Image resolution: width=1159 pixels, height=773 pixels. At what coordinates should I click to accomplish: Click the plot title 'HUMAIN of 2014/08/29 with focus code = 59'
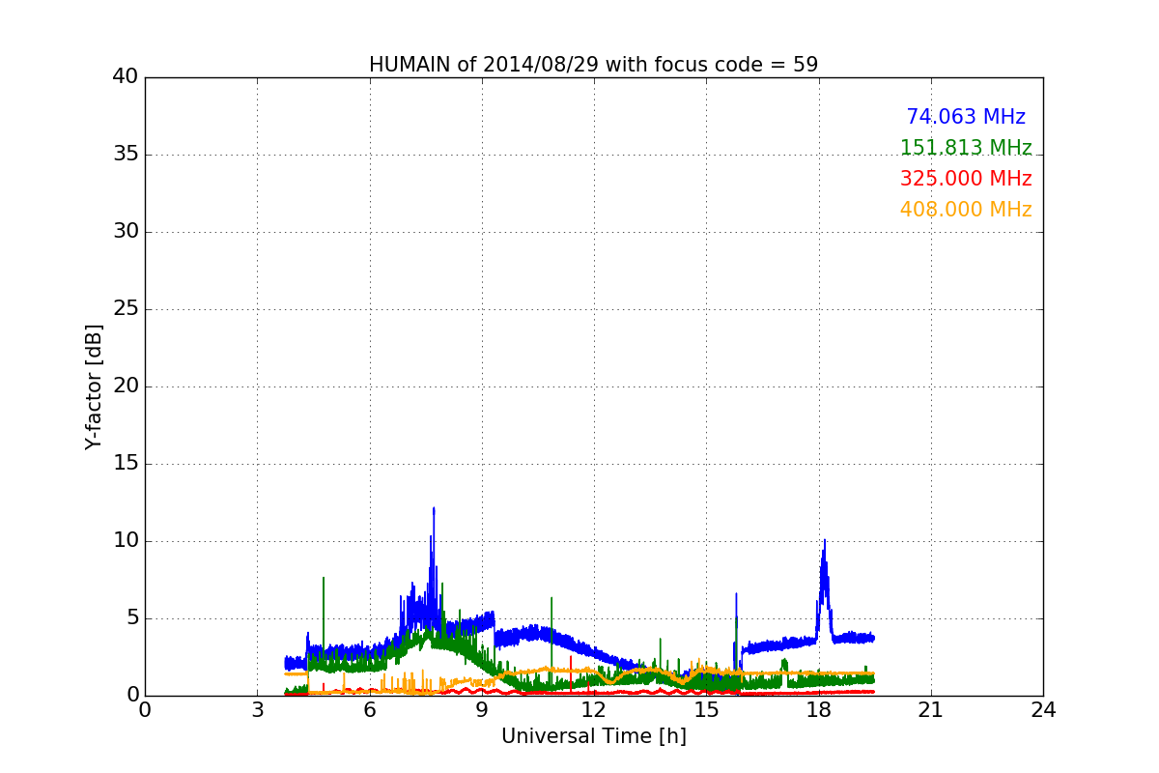593,65
